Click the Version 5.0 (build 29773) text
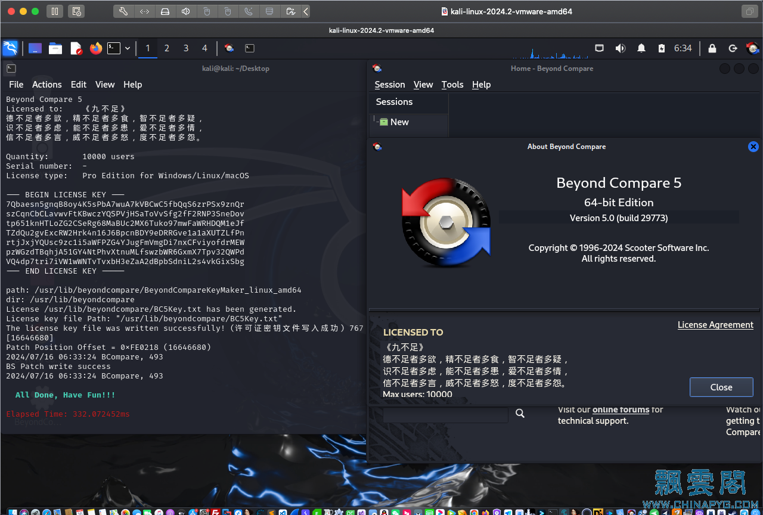Image resolution: width=763 pixels, height=515 pixels. [619, 218]
